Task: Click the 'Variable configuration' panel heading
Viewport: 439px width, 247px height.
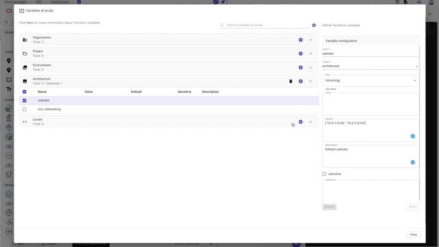Action: 342,41
